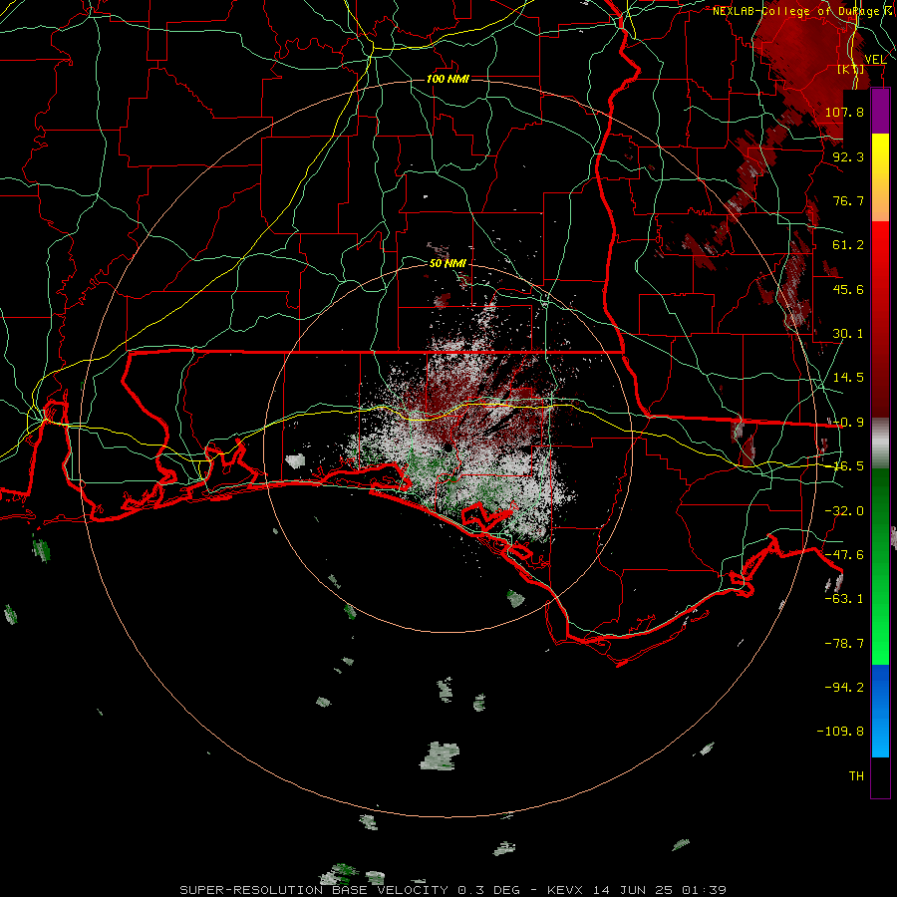Click the -32.0 value on the velocity scale
The height and width of the screenshot is (897, 897).
click(x=844, y=511)
